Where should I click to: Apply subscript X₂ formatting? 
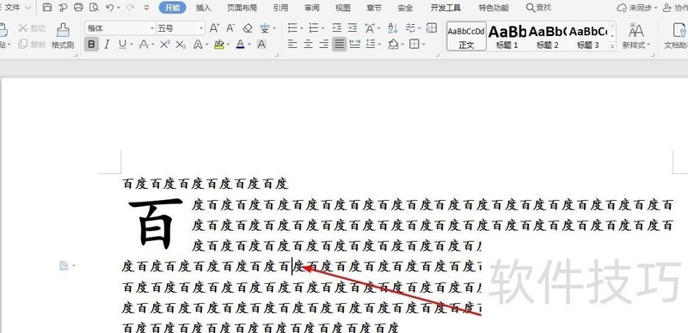(x=181, y=45)
